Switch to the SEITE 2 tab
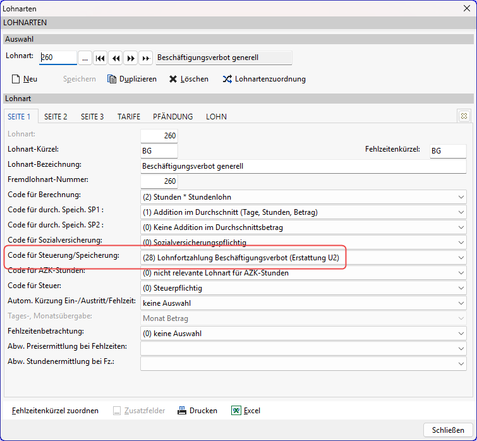Viewport: 477px width, 441px height. (x=56, y=117)
